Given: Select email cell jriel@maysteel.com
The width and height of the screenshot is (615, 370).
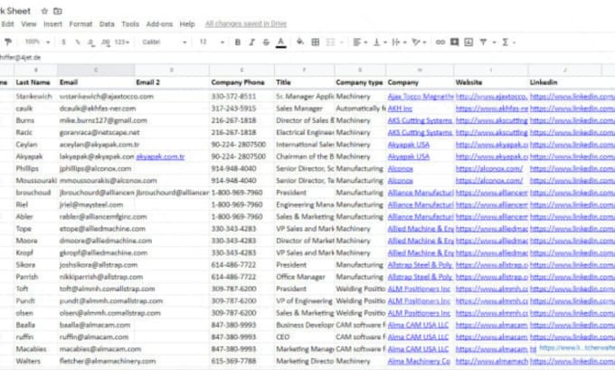Looking at the screenshot, I should [x=96, y=204].
